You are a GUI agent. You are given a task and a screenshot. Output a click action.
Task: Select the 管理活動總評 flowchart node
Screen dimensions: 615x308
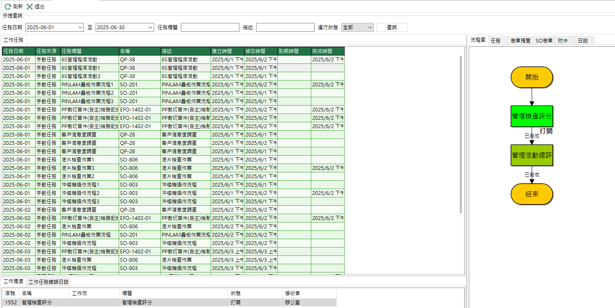531,155
